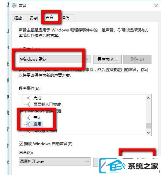The image size is (161, 175).
Task: Open the Windows 默认 sound scheme dropdown
Action: pos(54,59)
